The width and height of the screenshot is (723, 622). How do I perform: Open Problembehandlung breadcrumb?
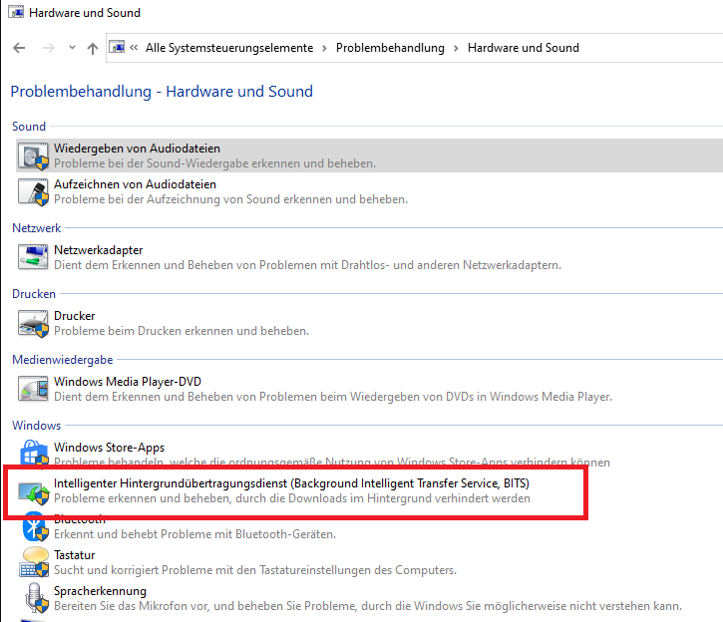(390, 48)
